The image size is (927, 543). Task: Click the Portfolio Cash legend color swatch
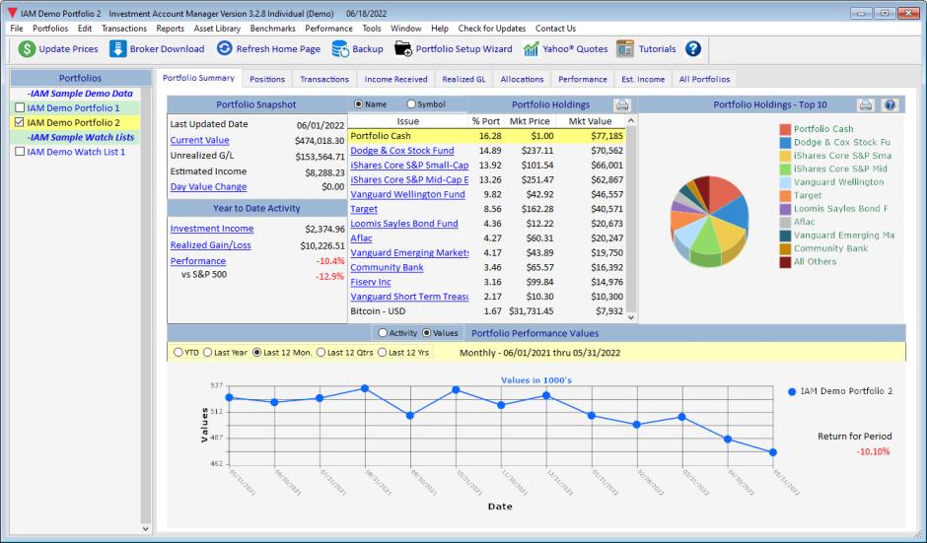tap(785, 129)
